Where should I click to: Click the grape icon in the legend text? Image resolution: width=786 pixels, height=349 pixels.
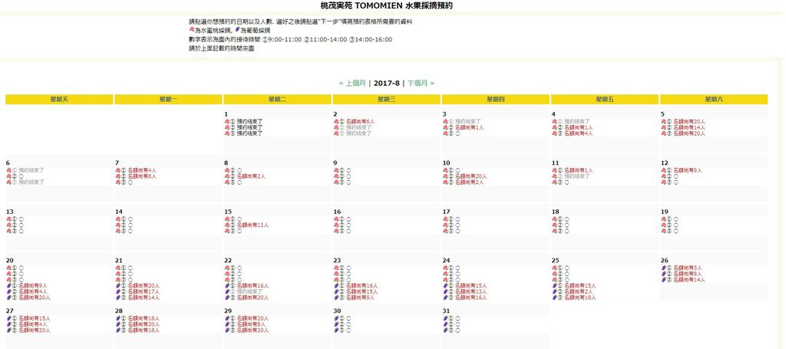[x=236, y=31]
